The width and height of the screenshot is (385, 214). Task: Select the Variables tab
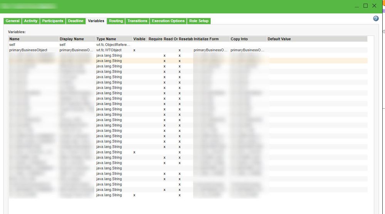[96, 21]
